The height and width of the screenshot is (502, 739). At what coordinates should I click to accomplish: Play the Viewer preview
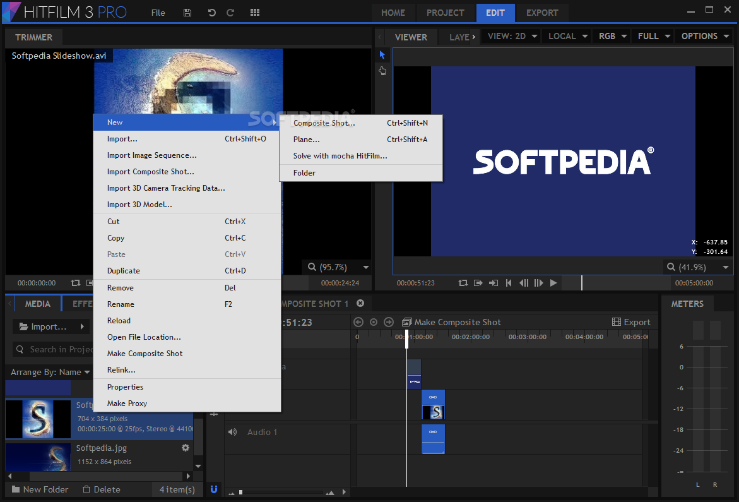tap(554, 283)
